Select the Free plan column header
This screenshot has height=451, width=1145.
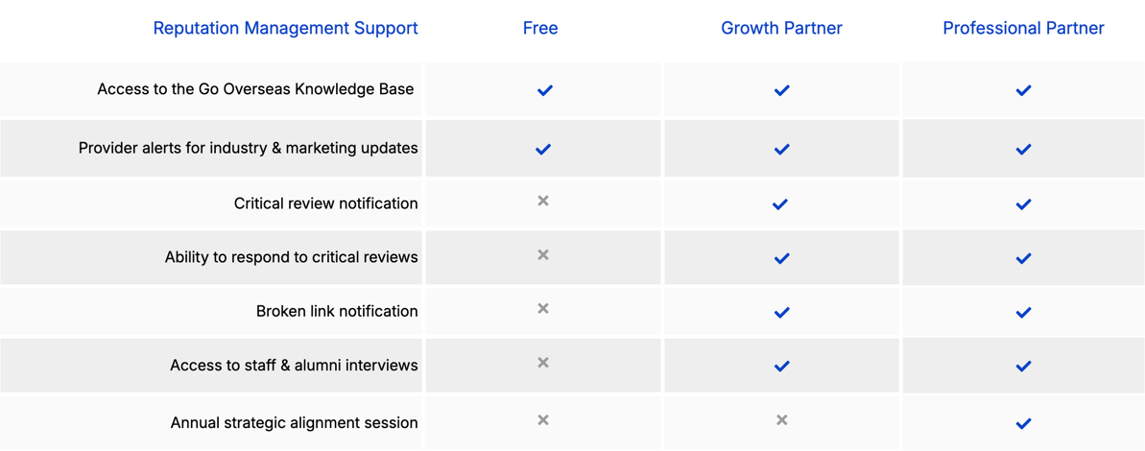click(x=540, y=29)
